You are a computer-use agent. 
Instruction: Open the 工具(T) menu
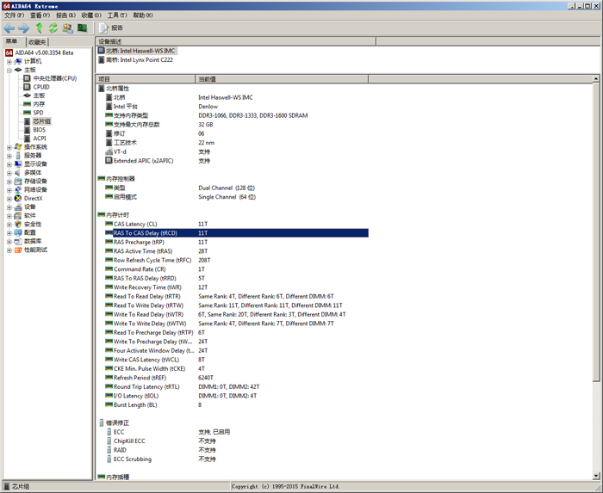tap(117, 15)
